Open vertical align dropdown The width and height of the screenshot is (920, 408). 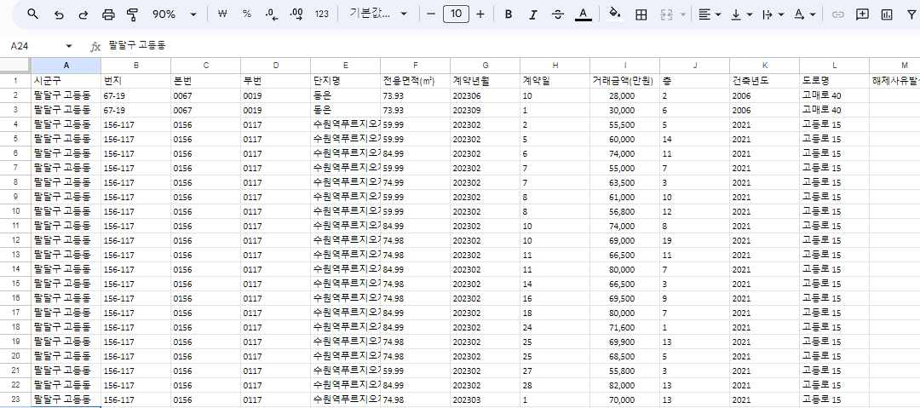pos(742,14)
